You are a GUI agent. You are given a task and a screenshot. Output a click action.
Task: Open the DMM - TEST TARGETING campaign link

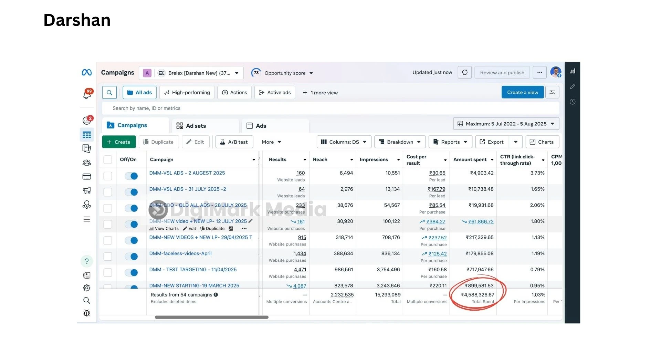point(193,270)
